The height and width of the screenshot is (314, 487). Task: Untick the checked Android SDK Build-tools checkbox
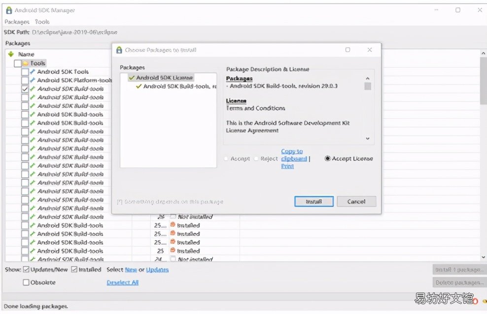[x=25, y=89]
